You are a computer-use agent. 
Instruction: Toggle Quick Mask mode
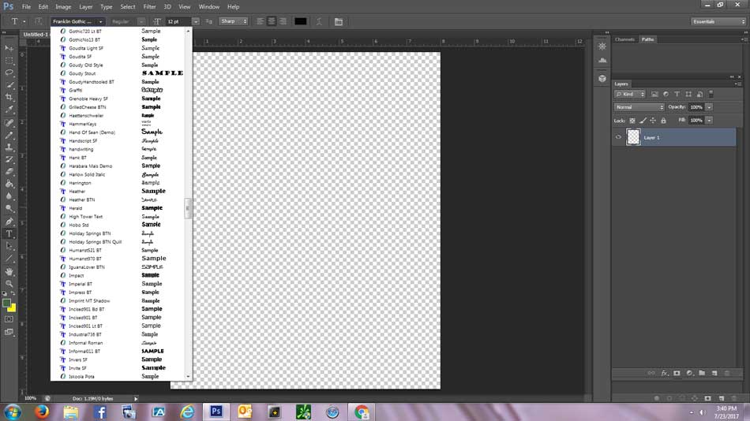click(x=9, y=319)
